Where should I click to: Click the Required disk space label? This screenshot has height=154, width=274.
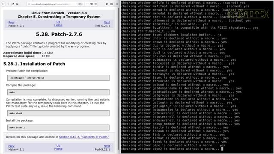tap(19, 56)
